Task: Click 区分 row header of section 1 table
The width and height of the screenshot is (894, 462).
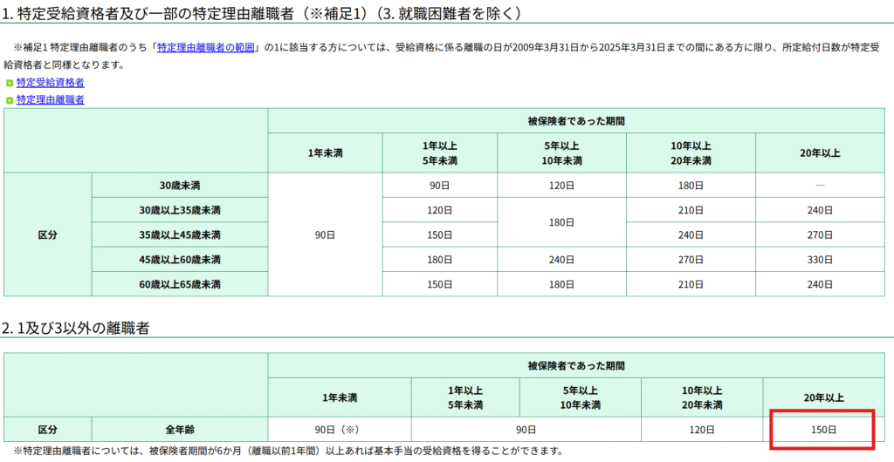Action: (x=47, y=234)
